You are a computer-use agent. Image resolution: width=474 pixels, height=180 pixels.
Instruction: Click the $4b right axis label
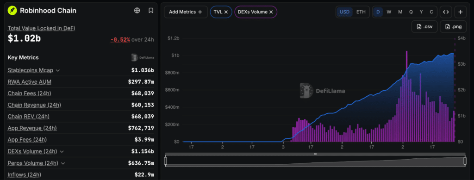[x=462, y=38]
